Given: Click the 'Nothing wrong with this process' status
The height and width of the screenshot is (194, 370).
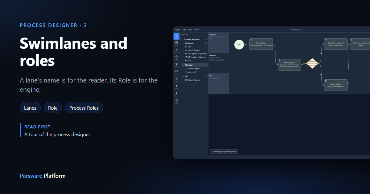Looking at the screenshot, I should [x=224, y=152].
